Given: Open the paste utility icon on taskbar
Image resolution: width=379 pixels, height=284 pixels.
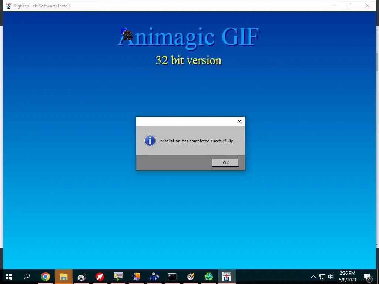Looking at the screenshot, I should pos(118,277).
